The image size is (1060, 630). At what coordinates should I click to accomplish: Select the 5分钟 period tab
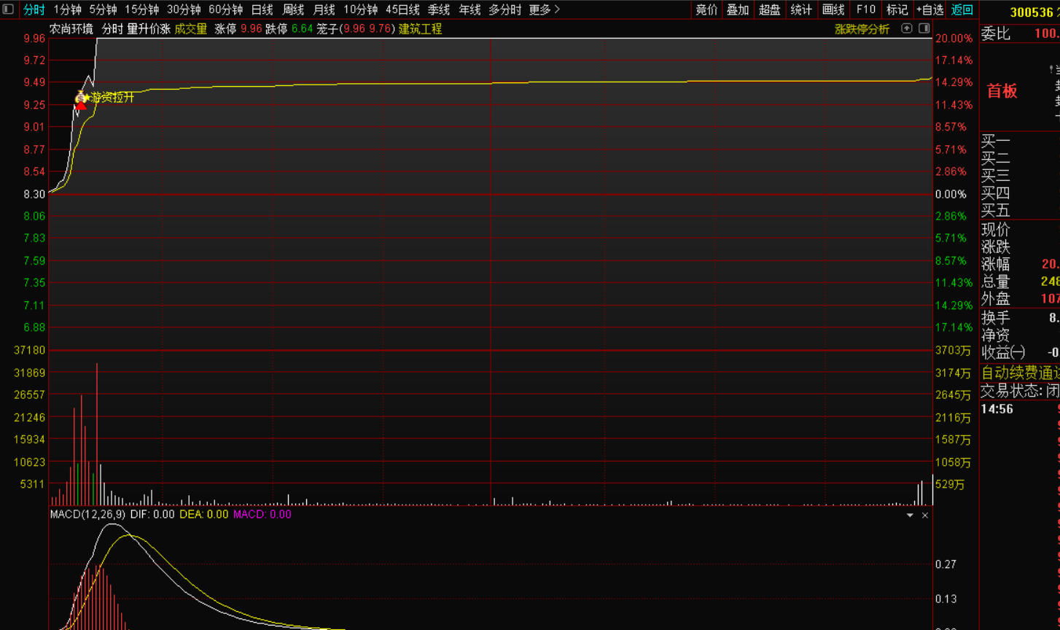pyautogui.click(x=103, y=9)
